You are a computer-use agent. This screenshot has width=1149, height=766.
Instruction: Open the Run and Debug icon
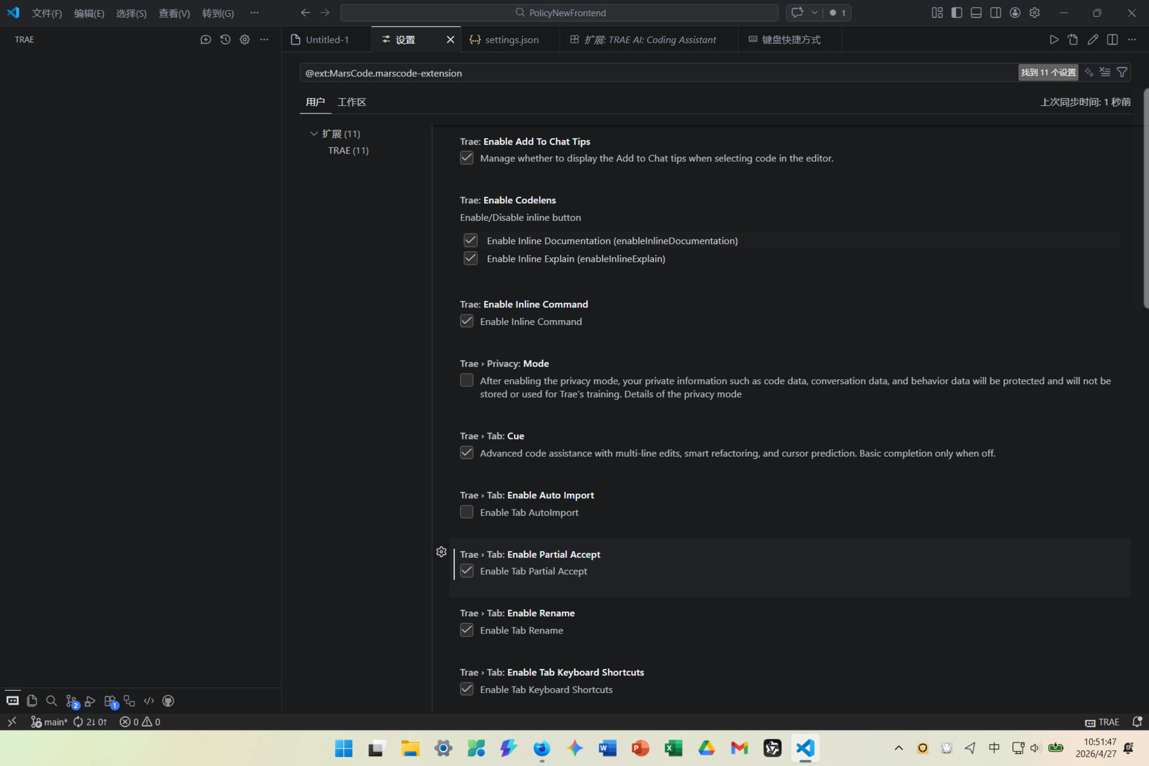pyautogui.click(x=90, y=701)
